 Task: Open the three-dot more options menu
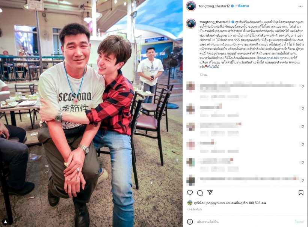(x=300, y=6)
